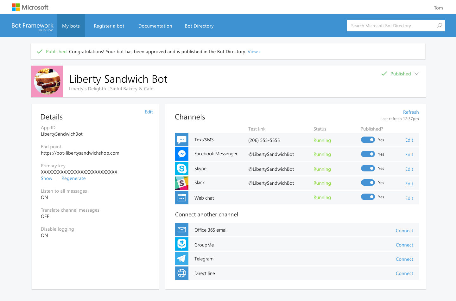This screenshot has height=301, width=456.
Task: Click the Last refresh 12:37pm text
Action: tap(400, 119)
